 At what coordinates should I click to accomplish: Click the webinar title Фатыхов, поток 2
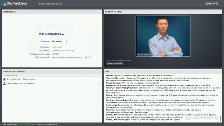50,4
